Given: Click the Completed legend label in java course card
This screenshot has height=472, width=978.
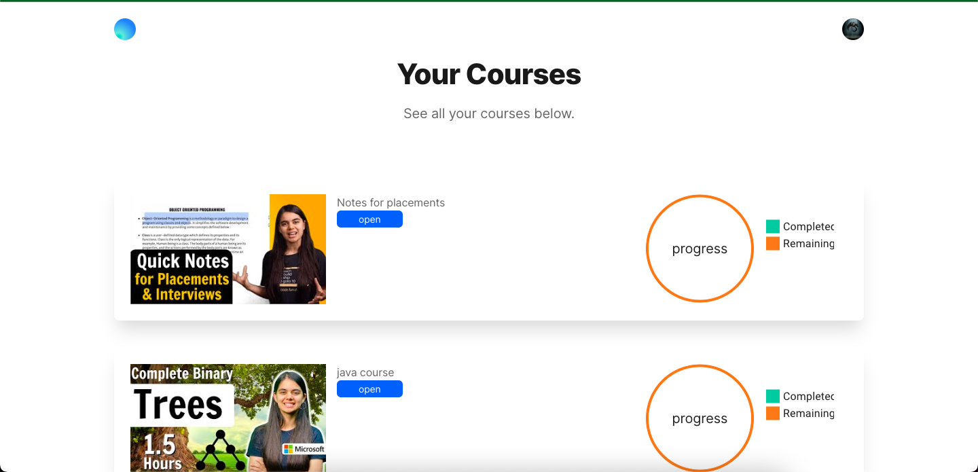Looking at the screenshot, I should pyautogui.click(x=808, y=396).
